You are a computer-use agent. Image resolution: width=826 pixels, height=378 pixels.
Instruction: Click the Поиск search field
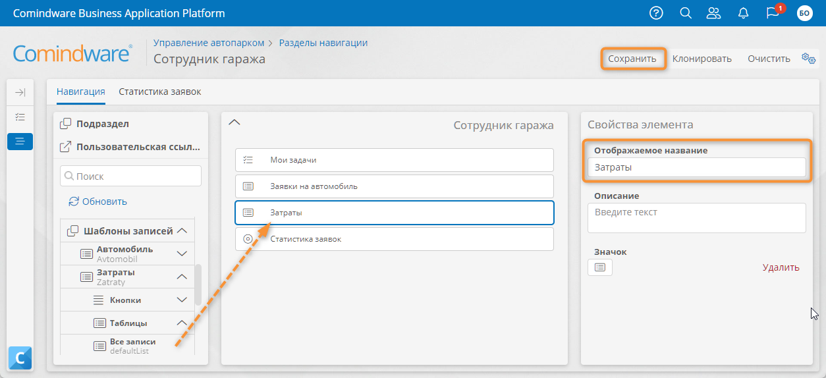point(130,176)
